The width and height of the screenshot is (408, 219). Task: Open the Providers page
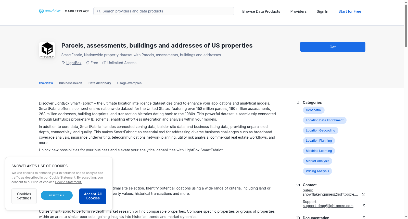298,11
